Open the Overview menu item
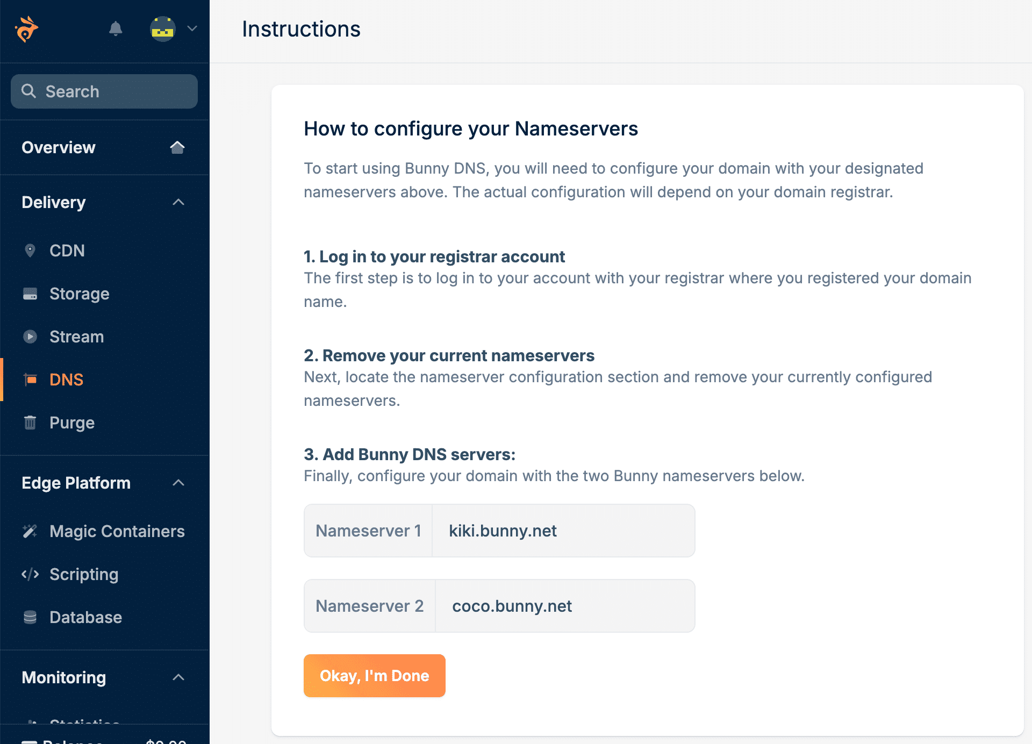Screen dimensions: 1032x744 pyautogui.click(x=59, y=148)
